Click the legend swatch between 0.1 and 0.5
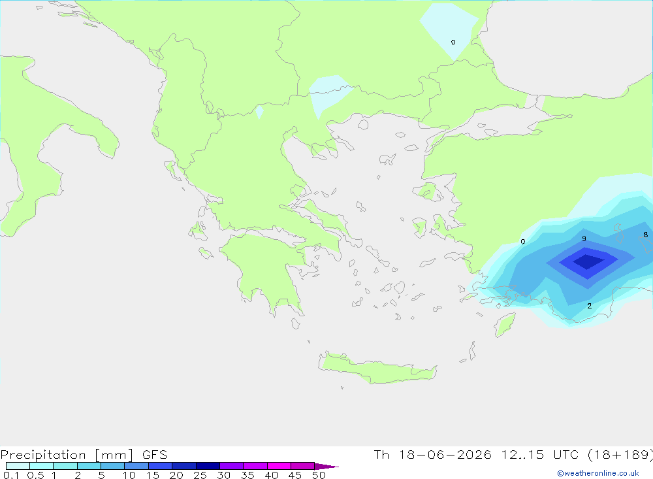653x479 pixels. tap(18, 466)
